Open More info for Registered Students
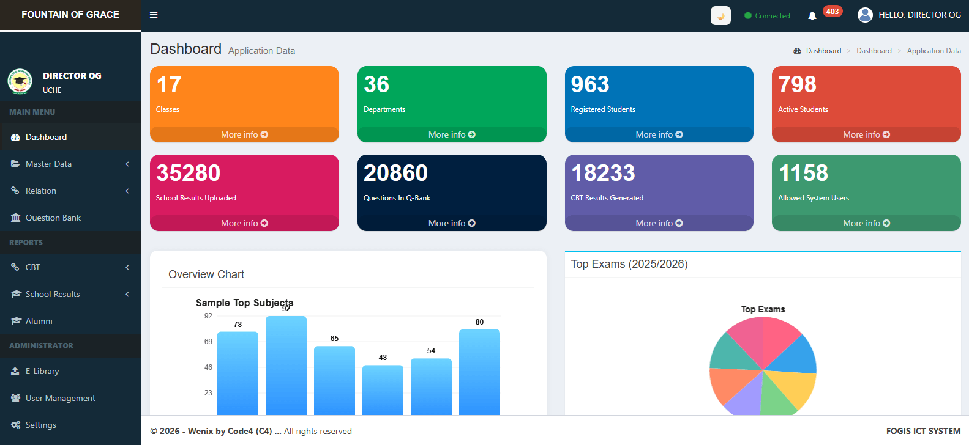 point(659,134)
